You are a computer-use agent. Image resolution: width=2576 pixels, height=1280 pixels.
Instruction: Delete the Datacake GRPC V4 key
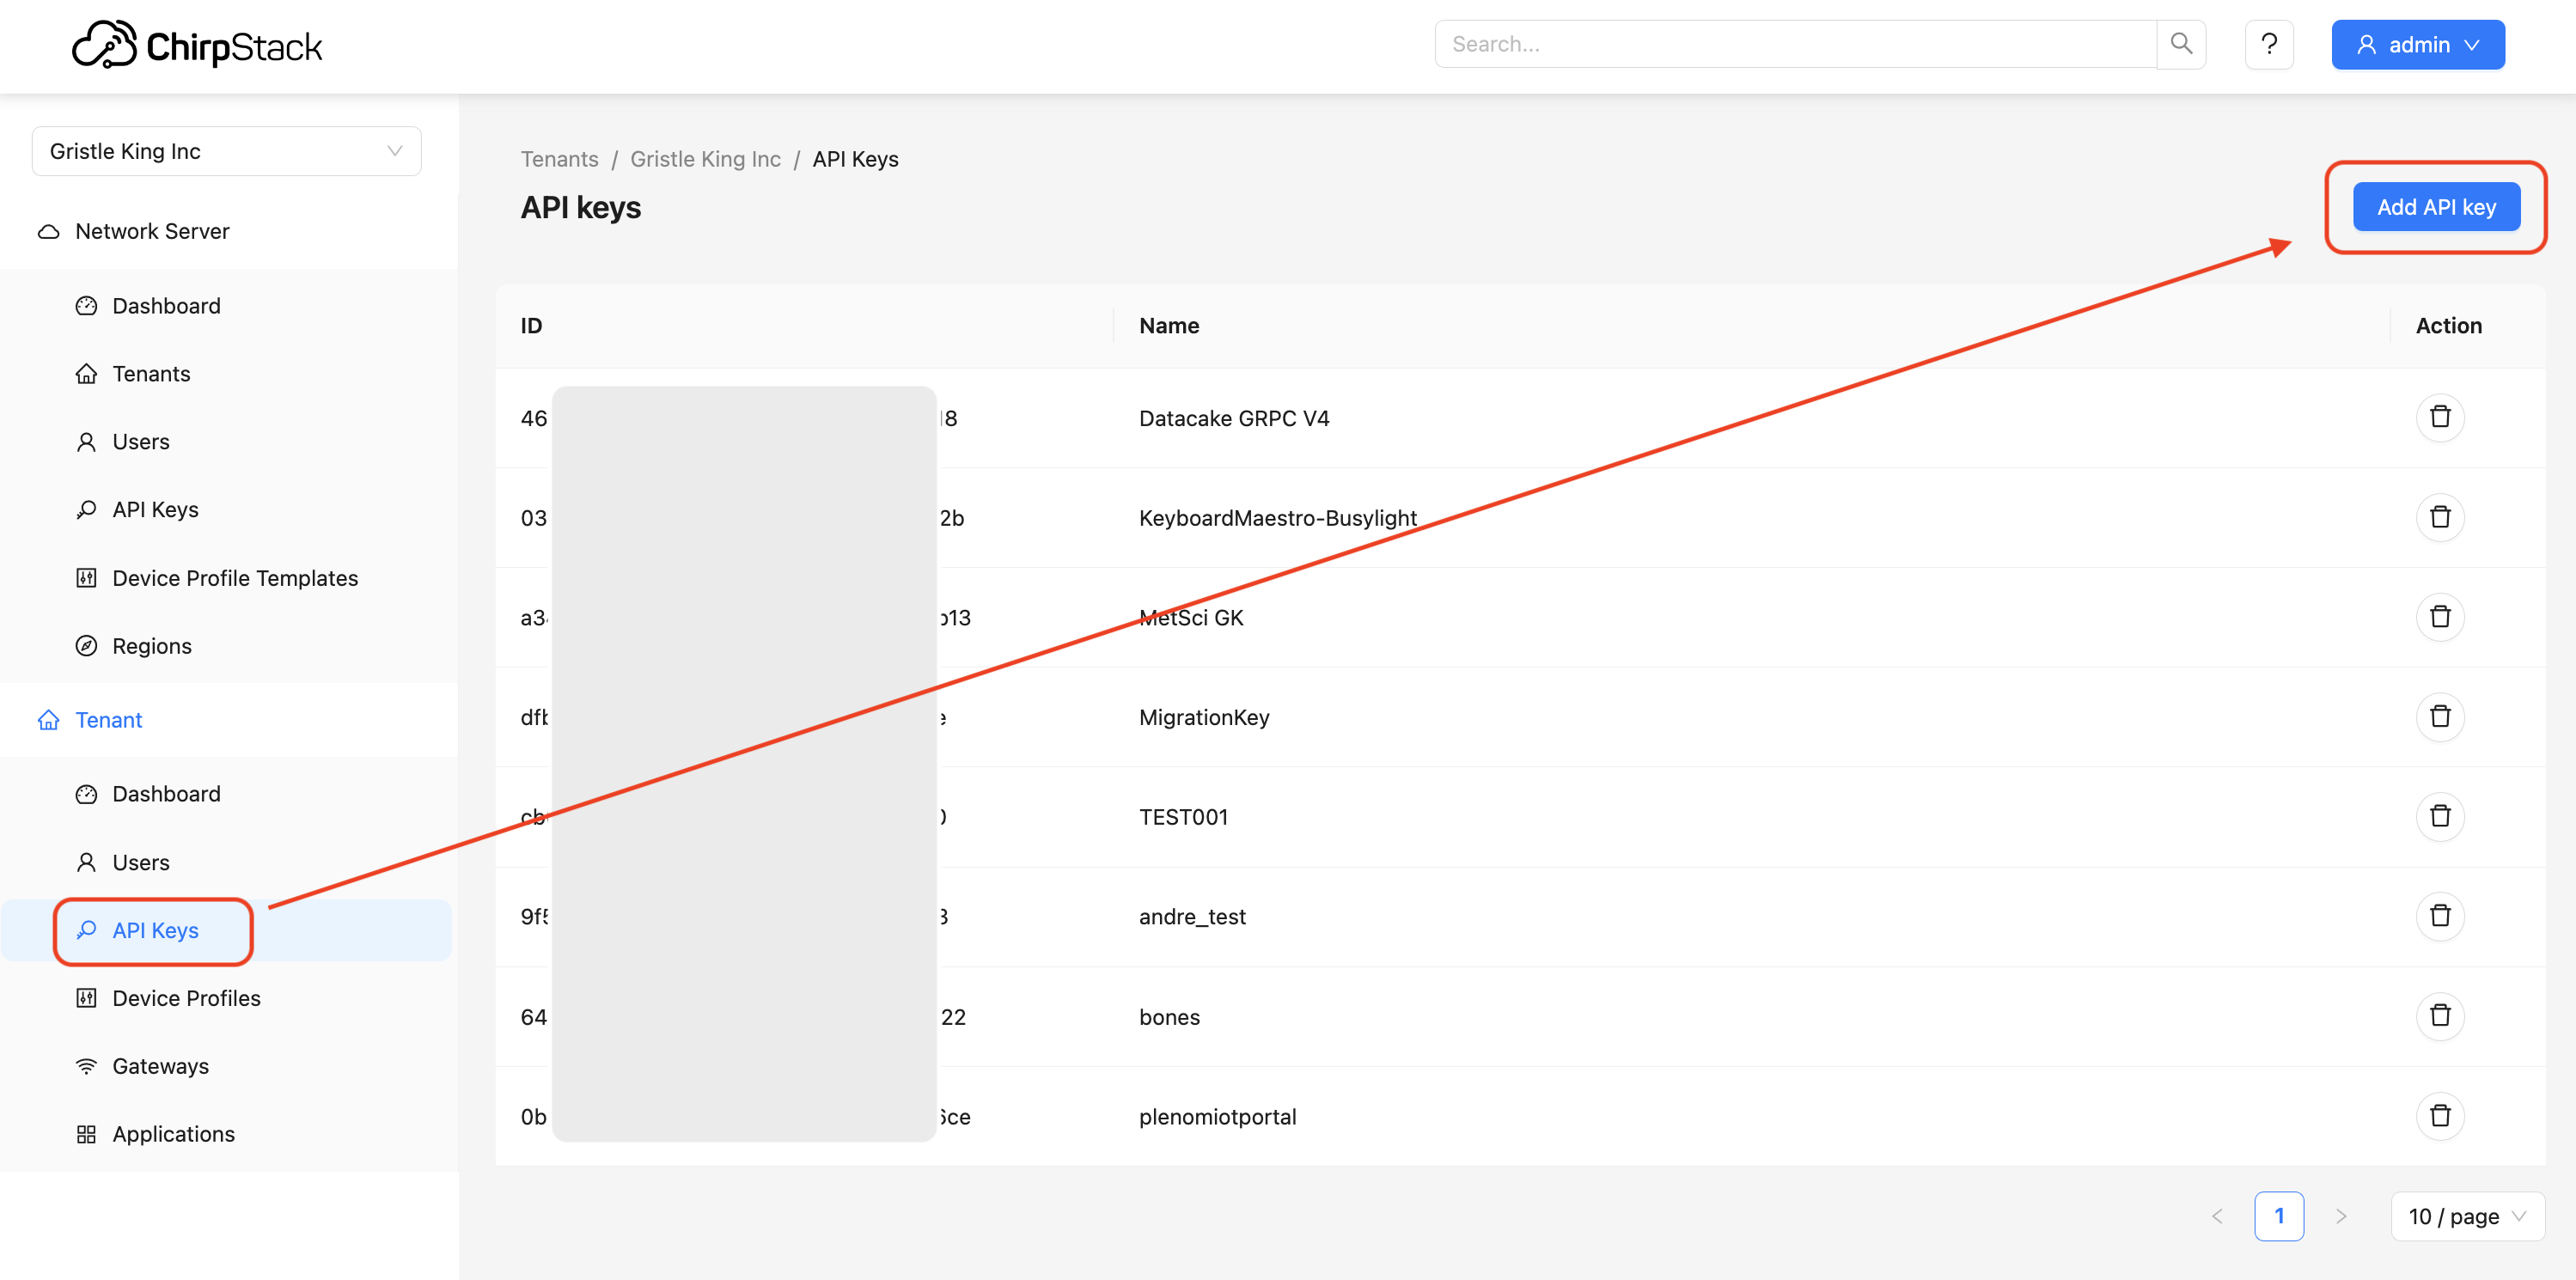pyautogui.click(x=2439, y=417)
